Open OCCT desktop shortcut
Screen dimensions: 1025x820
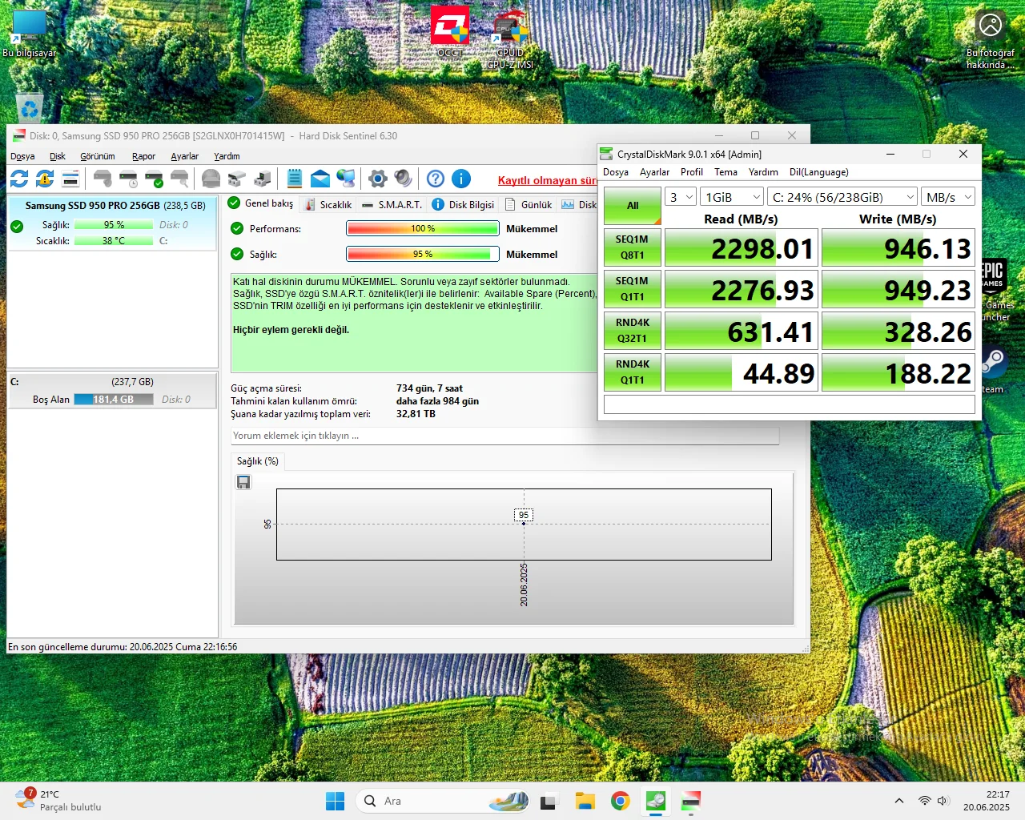449,32
